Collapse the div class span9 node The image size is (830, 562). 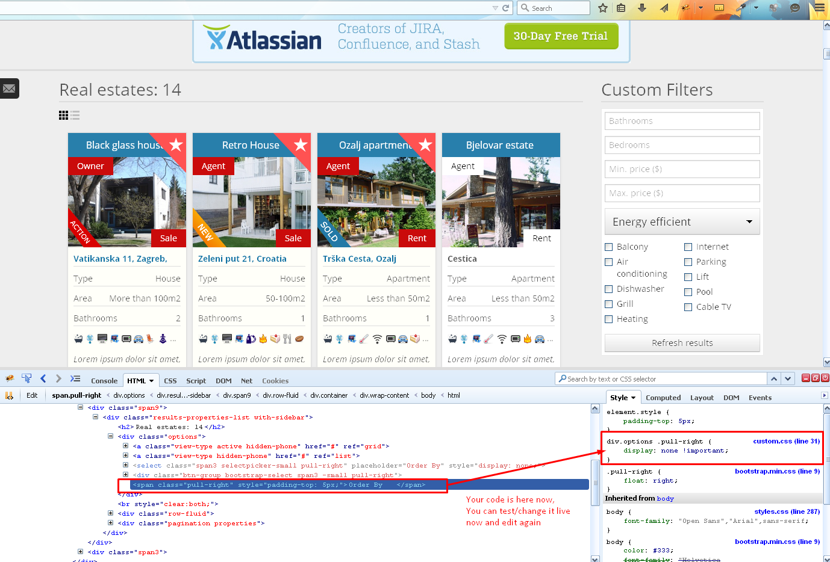pos(80,407)
